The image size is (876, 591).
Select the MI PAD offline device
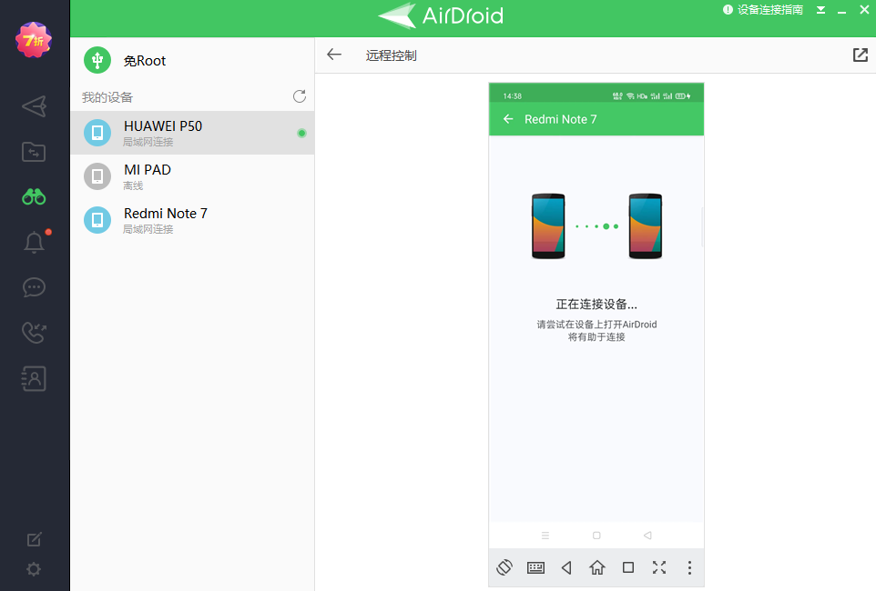[192, 176]
